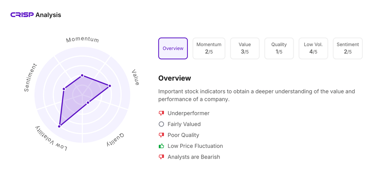Click the red thumbs-down beside Underperformer

point(161,113)
